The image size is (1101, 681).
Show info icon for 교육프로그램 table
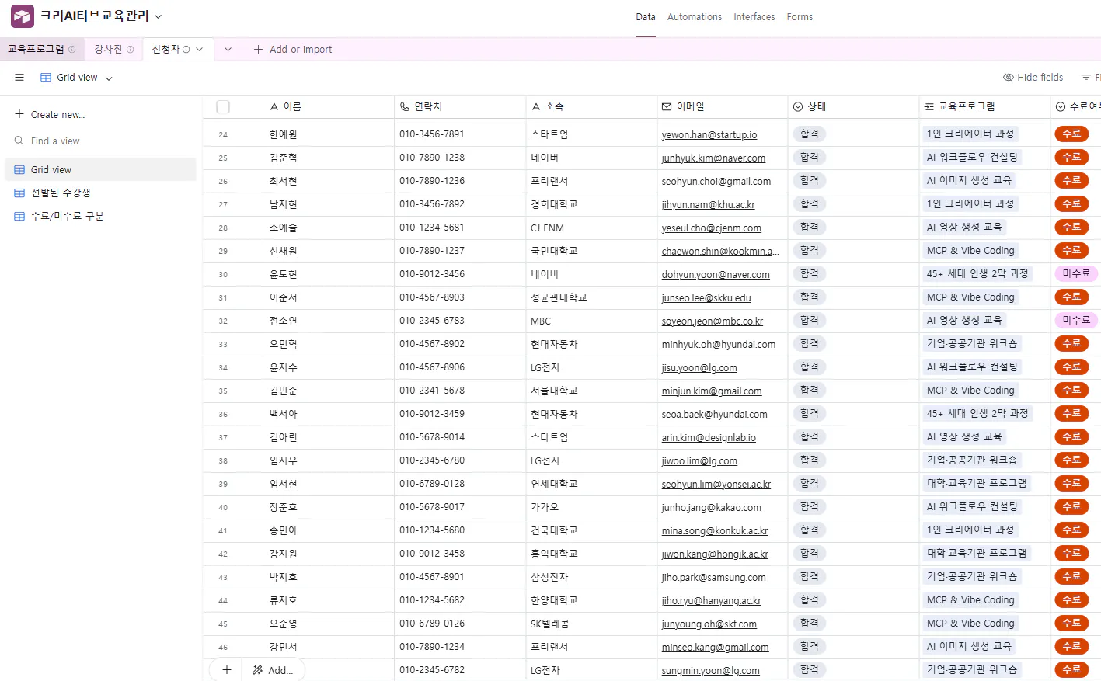coord(72,49)
